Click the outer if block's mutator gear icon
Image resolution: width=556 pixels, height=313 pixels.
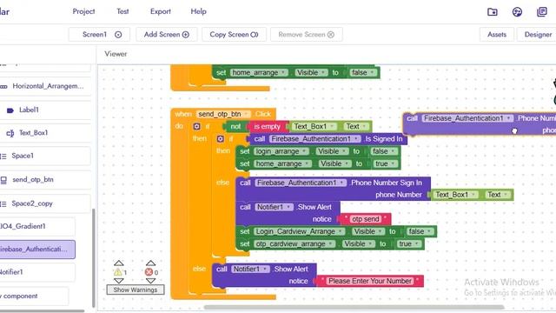(x=197, y=126)
